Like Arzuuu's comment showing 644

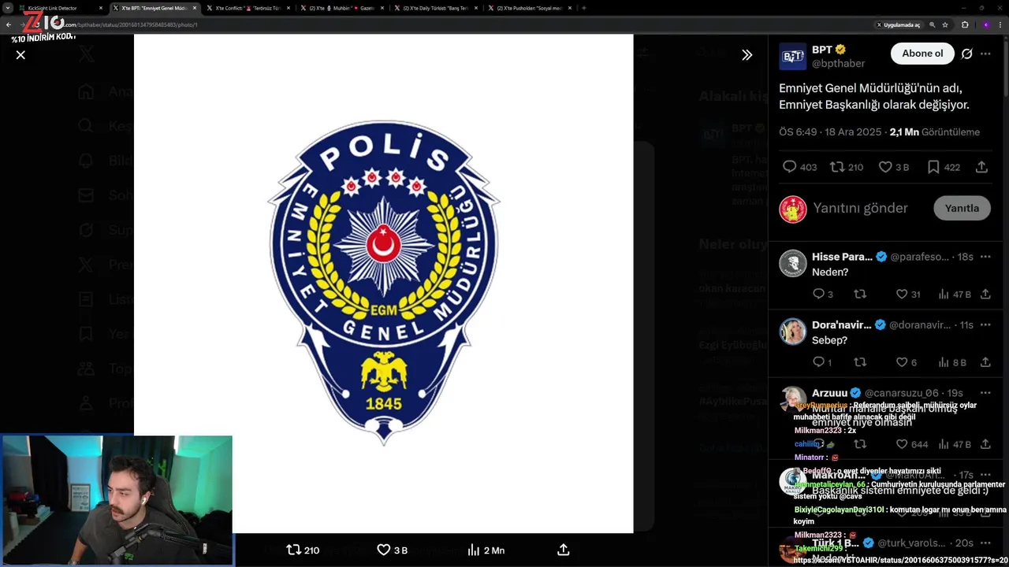tap(912, 444)
